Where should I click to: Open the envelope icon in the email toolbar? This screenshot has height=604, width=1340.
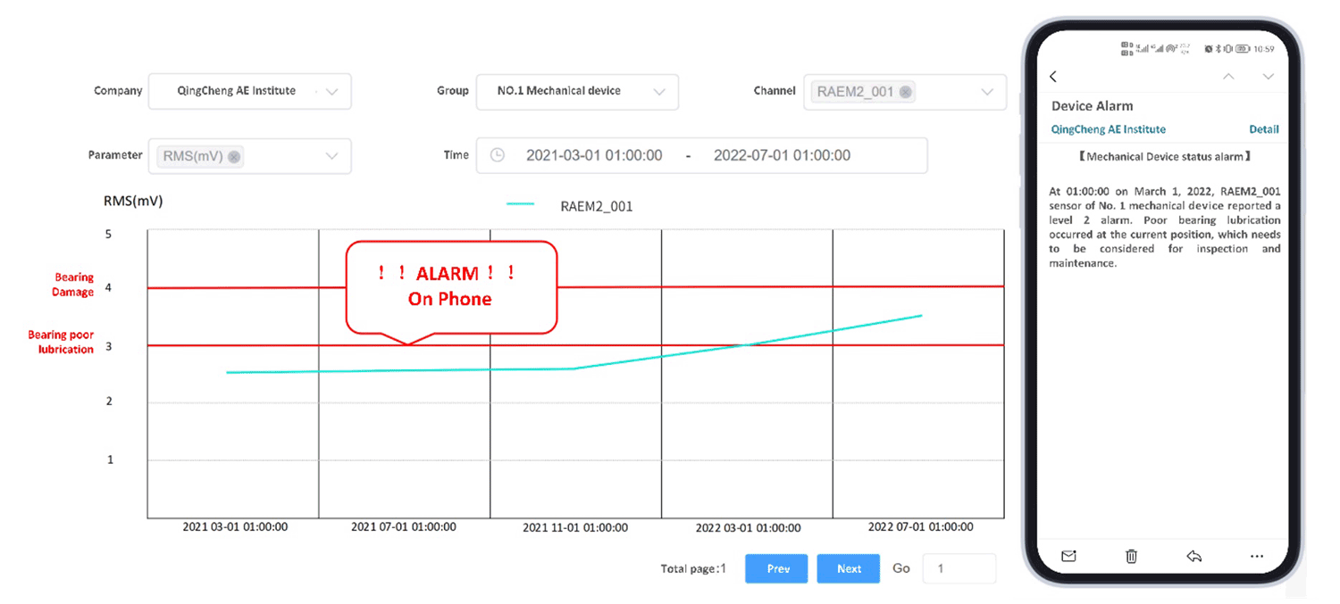[x=1068, y=556]
